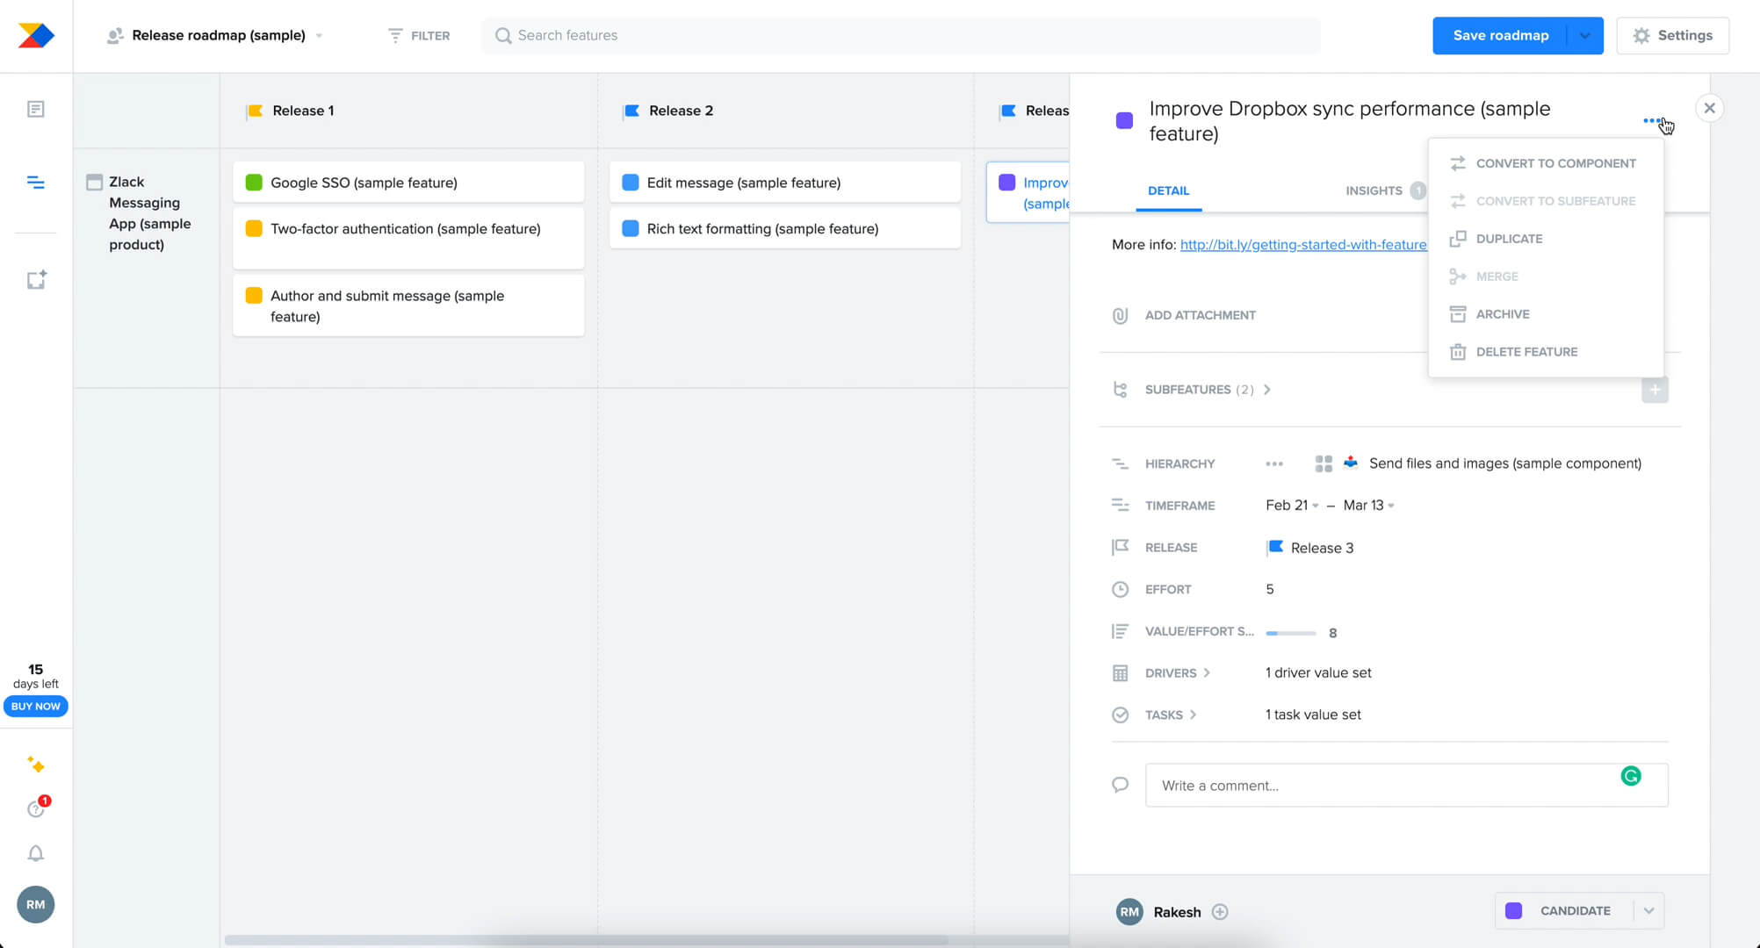The height and width of the screenshot is (948, 1760).
Task: Click the Value/Effort score slider
Action: click(x=1289, y=631)
